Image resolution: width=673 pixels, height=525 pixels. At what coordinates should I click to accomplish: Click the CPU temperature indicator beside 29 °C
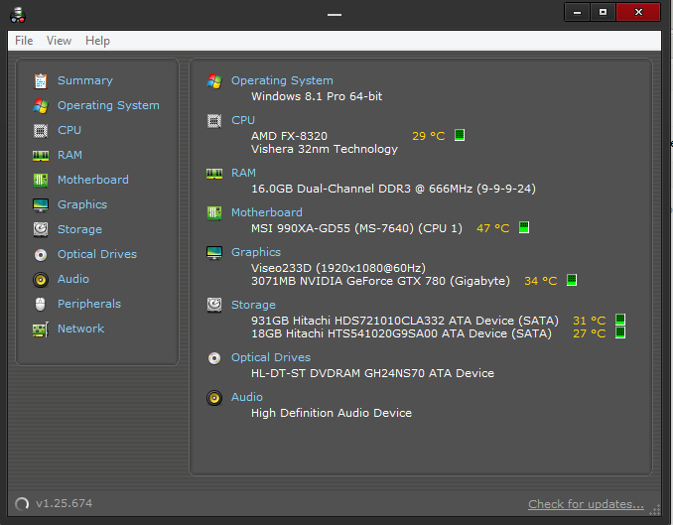pos(460,135)
